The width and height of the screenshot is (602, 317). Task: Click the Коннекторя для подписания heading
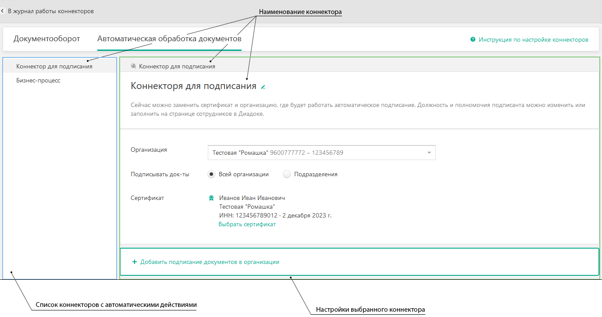[x=193, y=86]
